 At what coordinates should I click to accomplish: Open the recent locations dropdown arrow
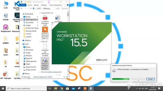pyautogui.click(x=28, y=9)
